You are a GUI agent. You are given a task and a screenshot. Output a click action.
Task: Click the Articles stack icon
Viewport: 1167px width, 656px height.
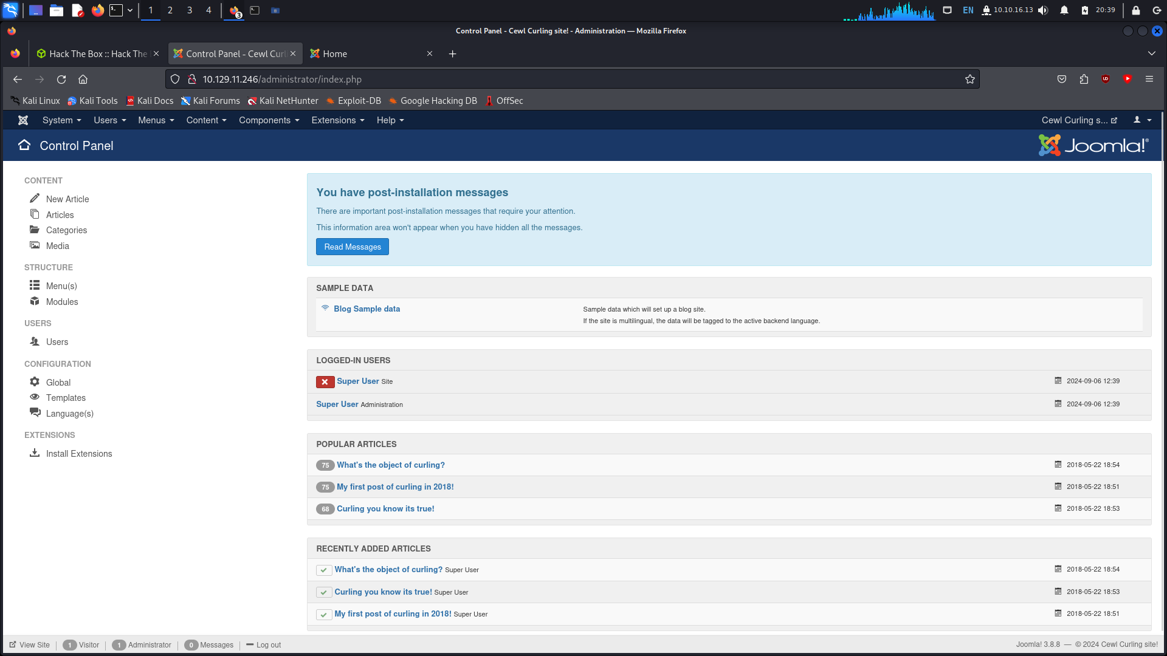coord(35,214)
